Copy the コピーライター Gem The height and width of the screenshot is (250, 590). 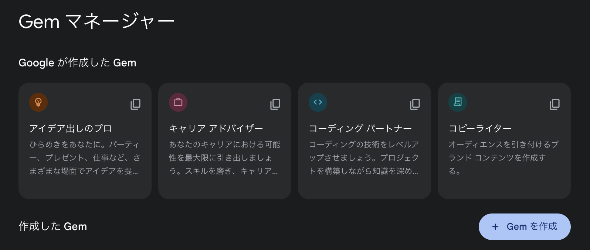(x=555, y=104)
